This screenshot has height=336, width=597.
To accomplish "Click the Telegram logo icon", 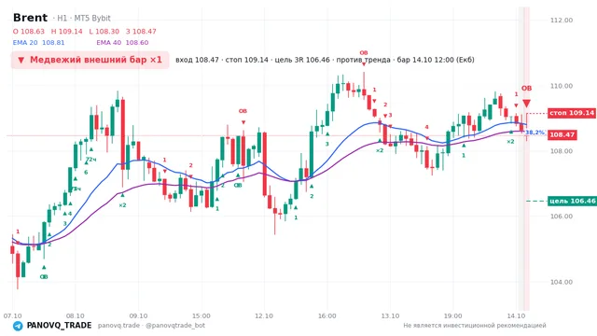I will pyautogui.click(x=18, y=326).
